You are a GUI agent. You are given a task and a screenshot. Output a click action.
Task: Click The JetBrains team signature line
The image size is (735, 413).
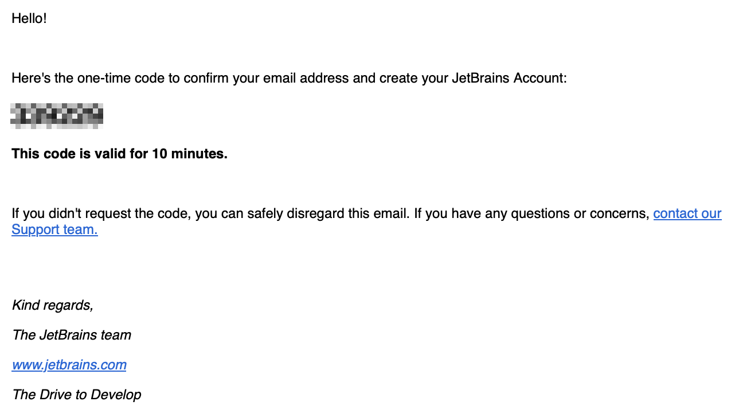(71, 335)
